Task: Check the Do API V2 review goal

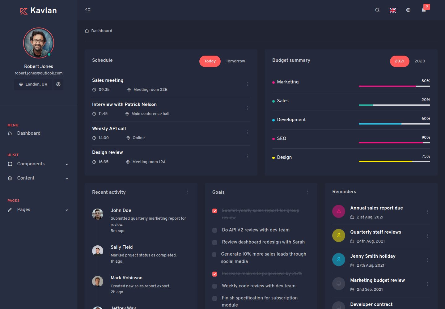Action: point(214,230)
